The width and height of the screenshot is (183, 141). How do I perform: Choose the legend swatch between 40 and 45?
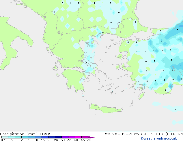coord(78,137)
